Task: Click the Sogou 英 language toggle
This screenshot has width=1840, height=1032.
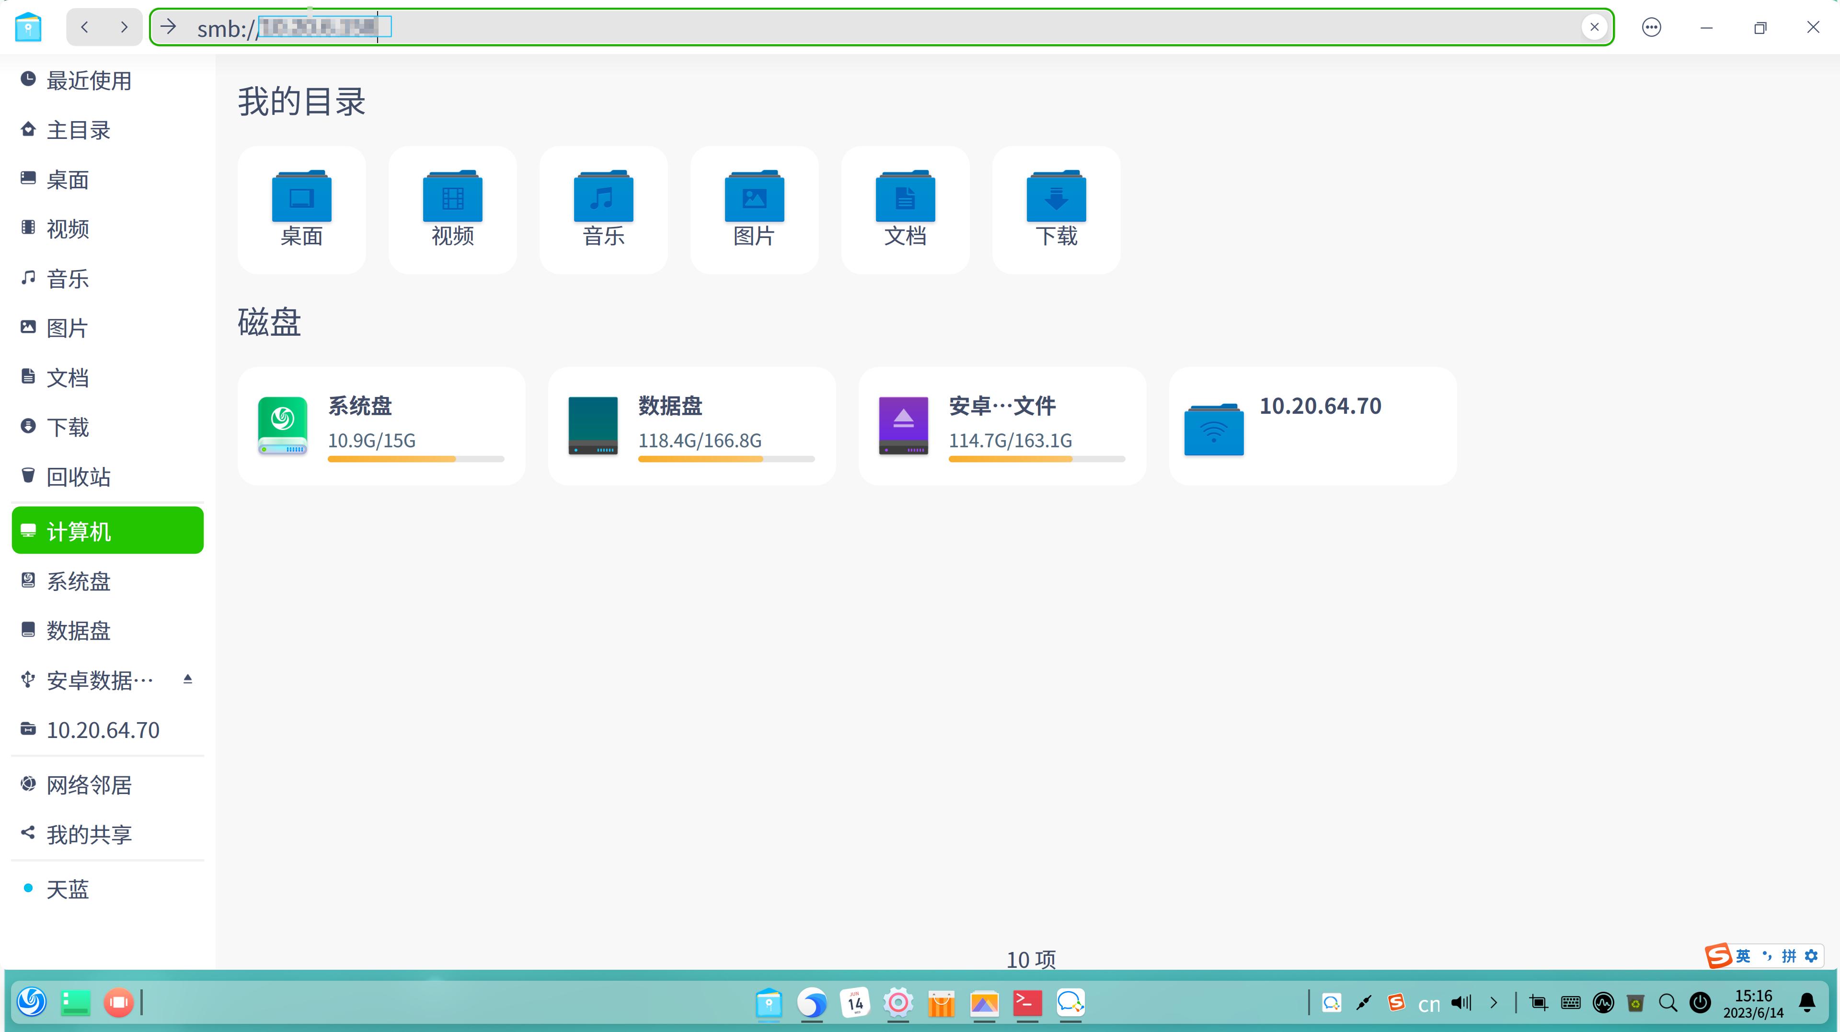Action: (x=1743, y=956)
